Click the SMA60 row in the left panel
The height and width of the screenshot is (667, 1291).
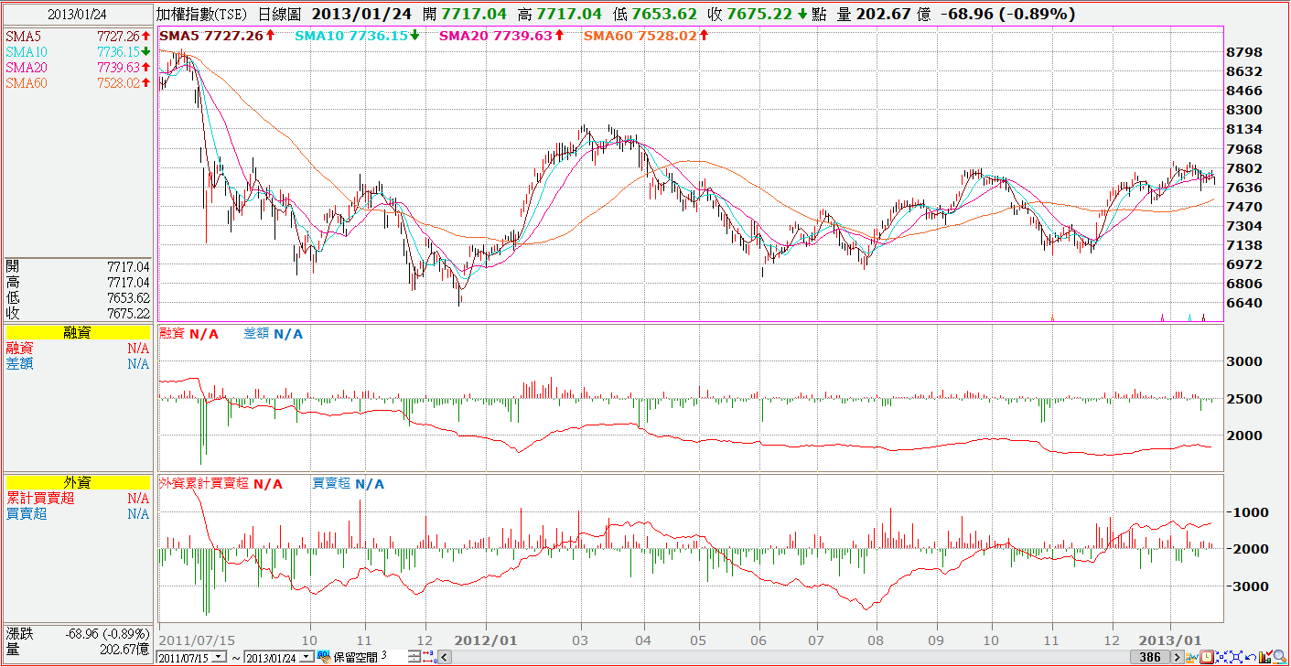point(77,82)
